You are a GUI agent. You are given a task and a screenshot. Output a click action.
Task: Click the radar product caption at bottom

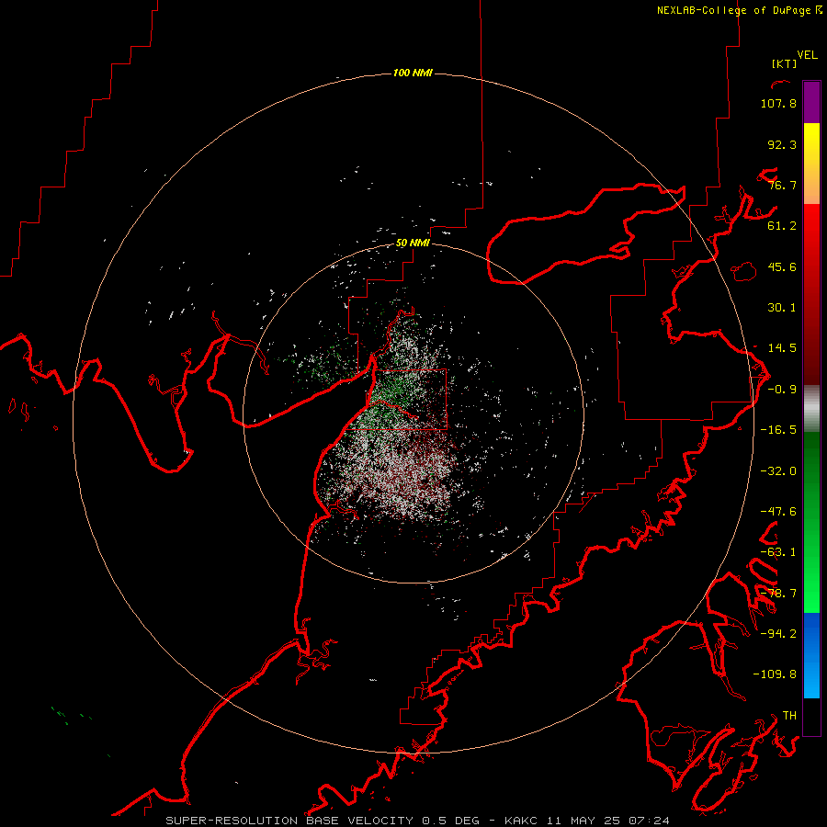click(x=418, y=821)
